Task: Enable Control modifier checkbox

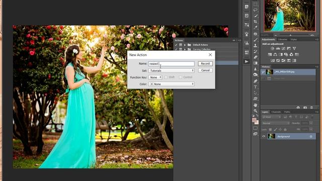Action: click(180, 77)
